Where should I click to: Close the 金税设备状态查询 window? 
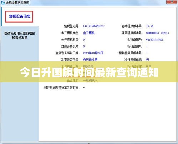tap(171, 2)
